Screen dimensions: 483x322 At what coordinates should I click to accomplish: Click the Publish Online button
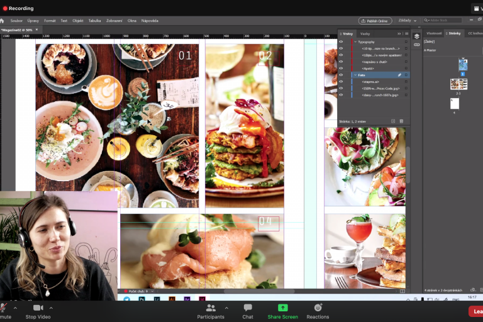tap(376, 21)
